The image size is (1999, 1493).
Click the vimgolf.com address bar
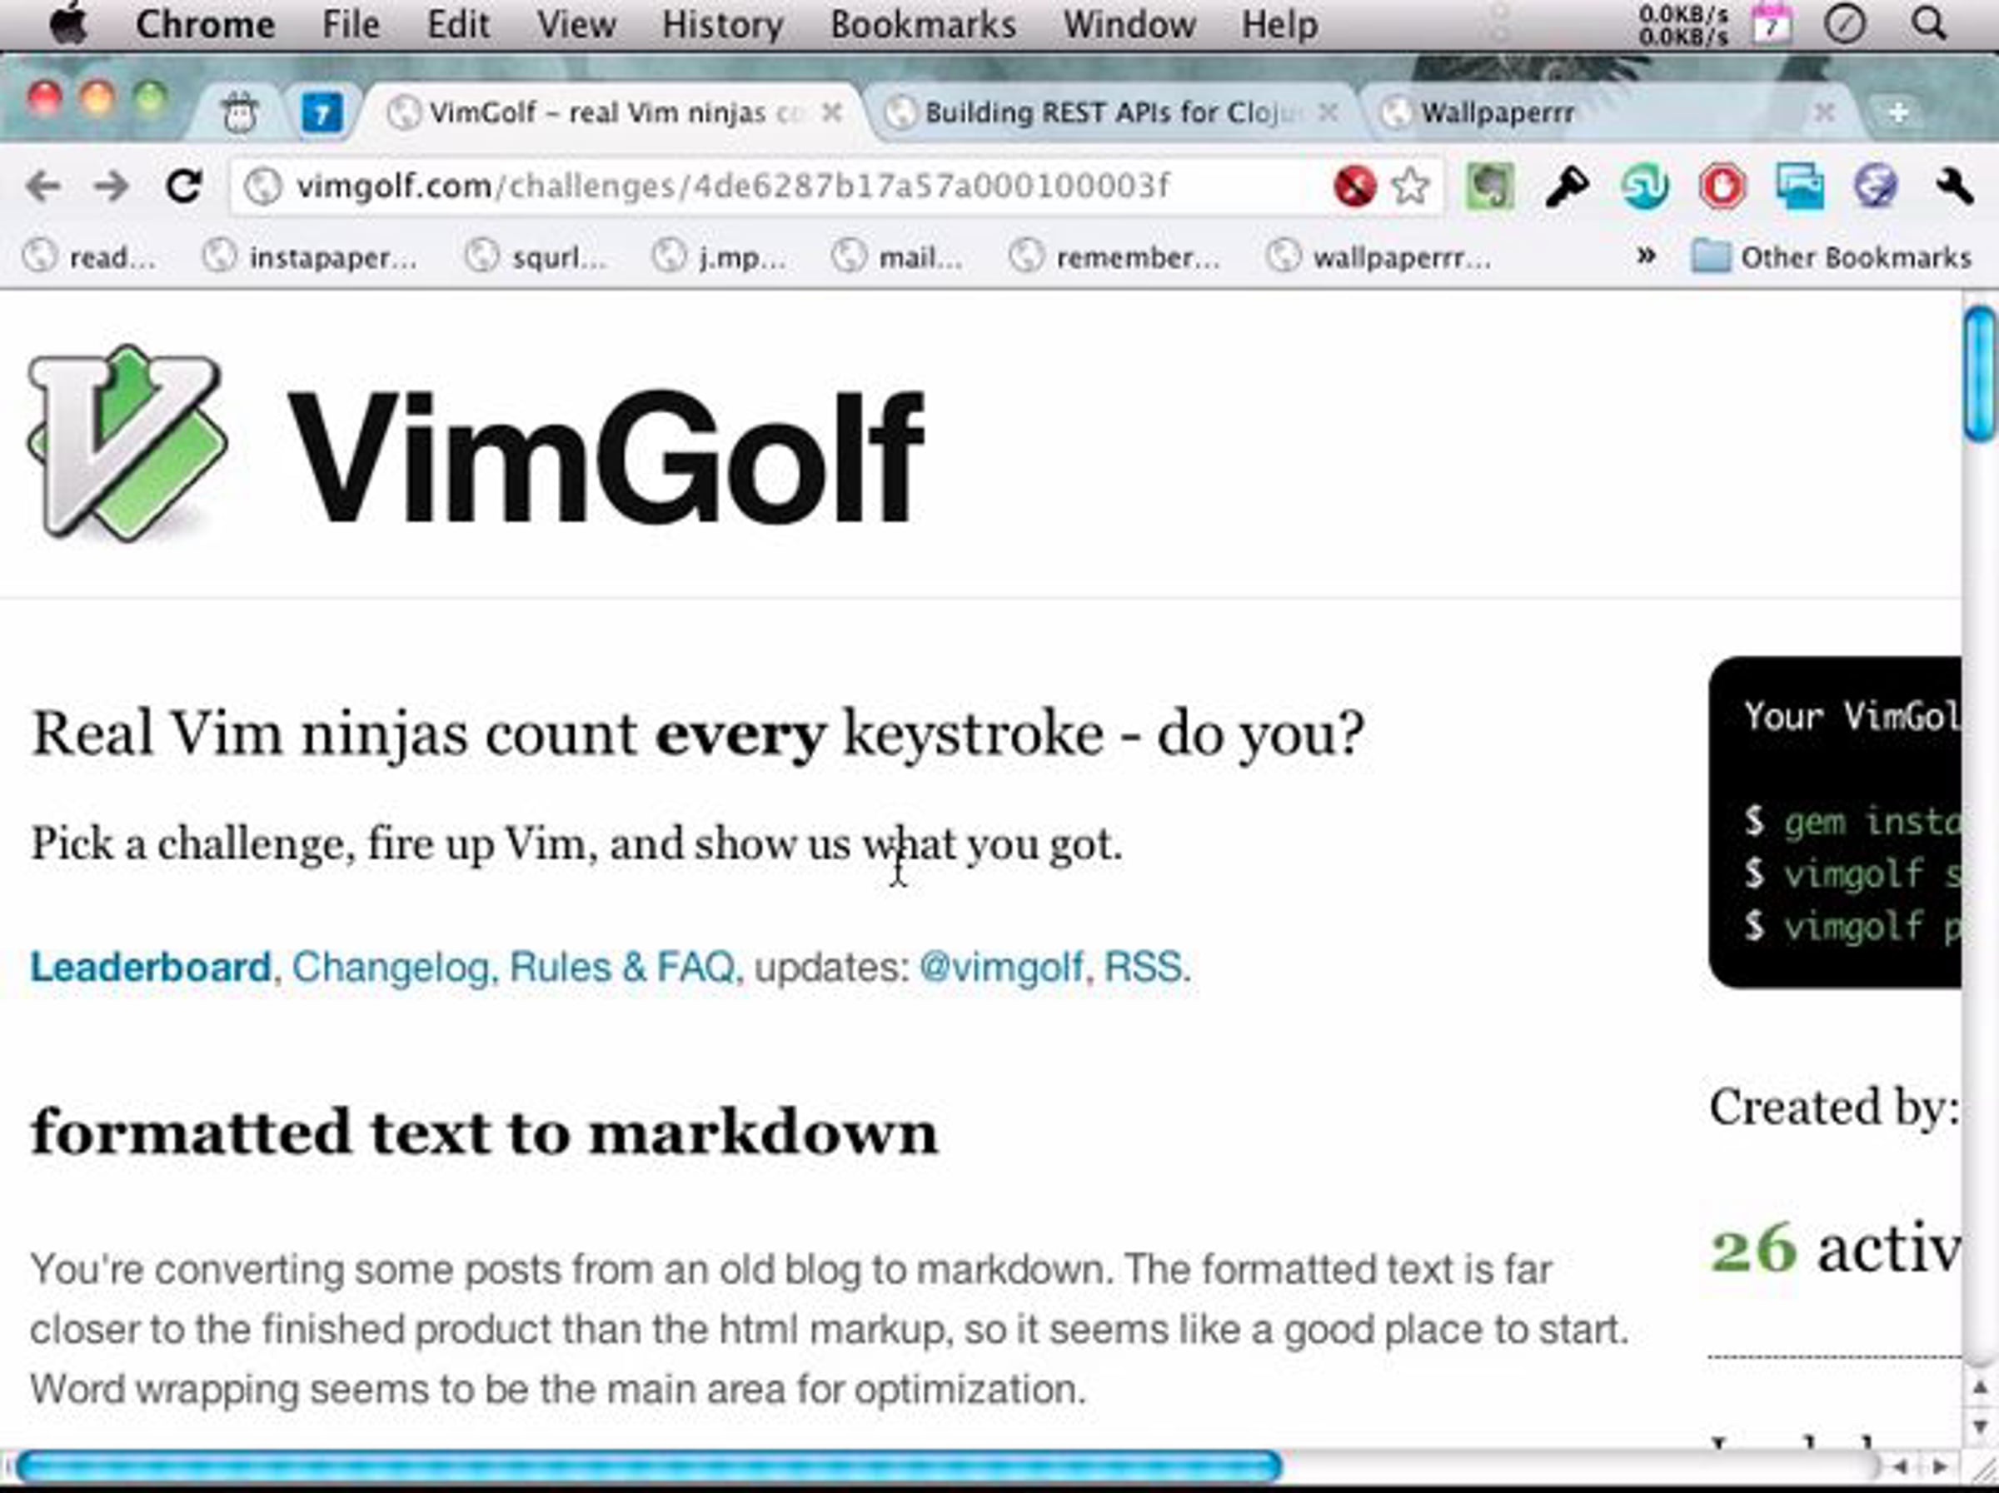click(x=777, y=186)
